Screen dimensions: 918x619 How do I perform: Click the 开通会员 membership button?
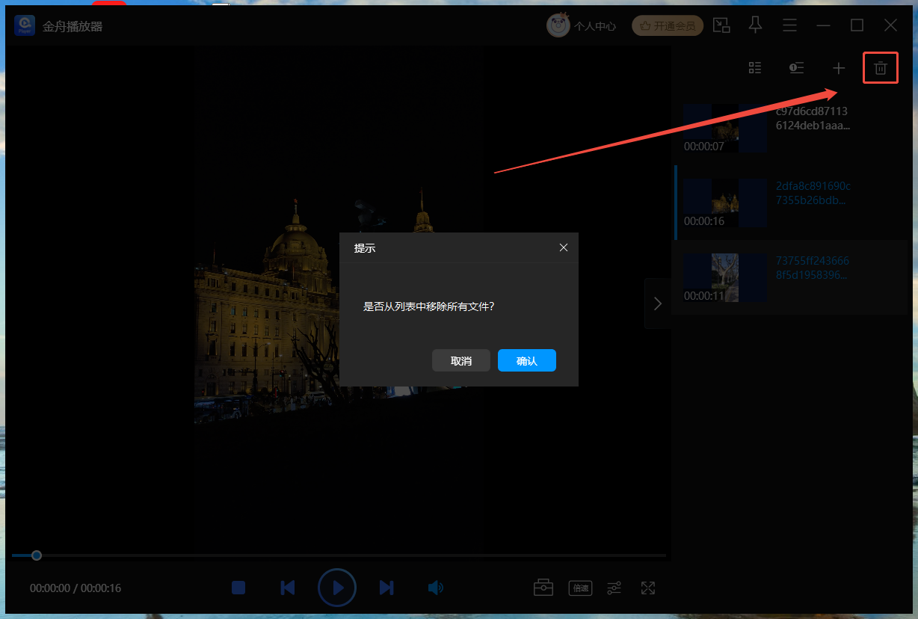(x=668, y=26)
